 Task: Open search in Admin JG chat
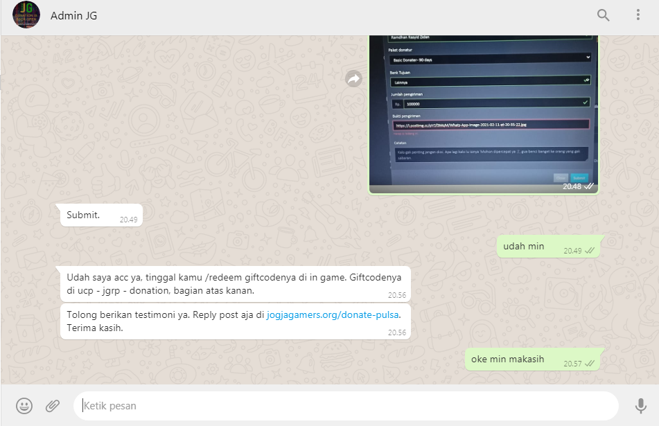coord(603,15)
